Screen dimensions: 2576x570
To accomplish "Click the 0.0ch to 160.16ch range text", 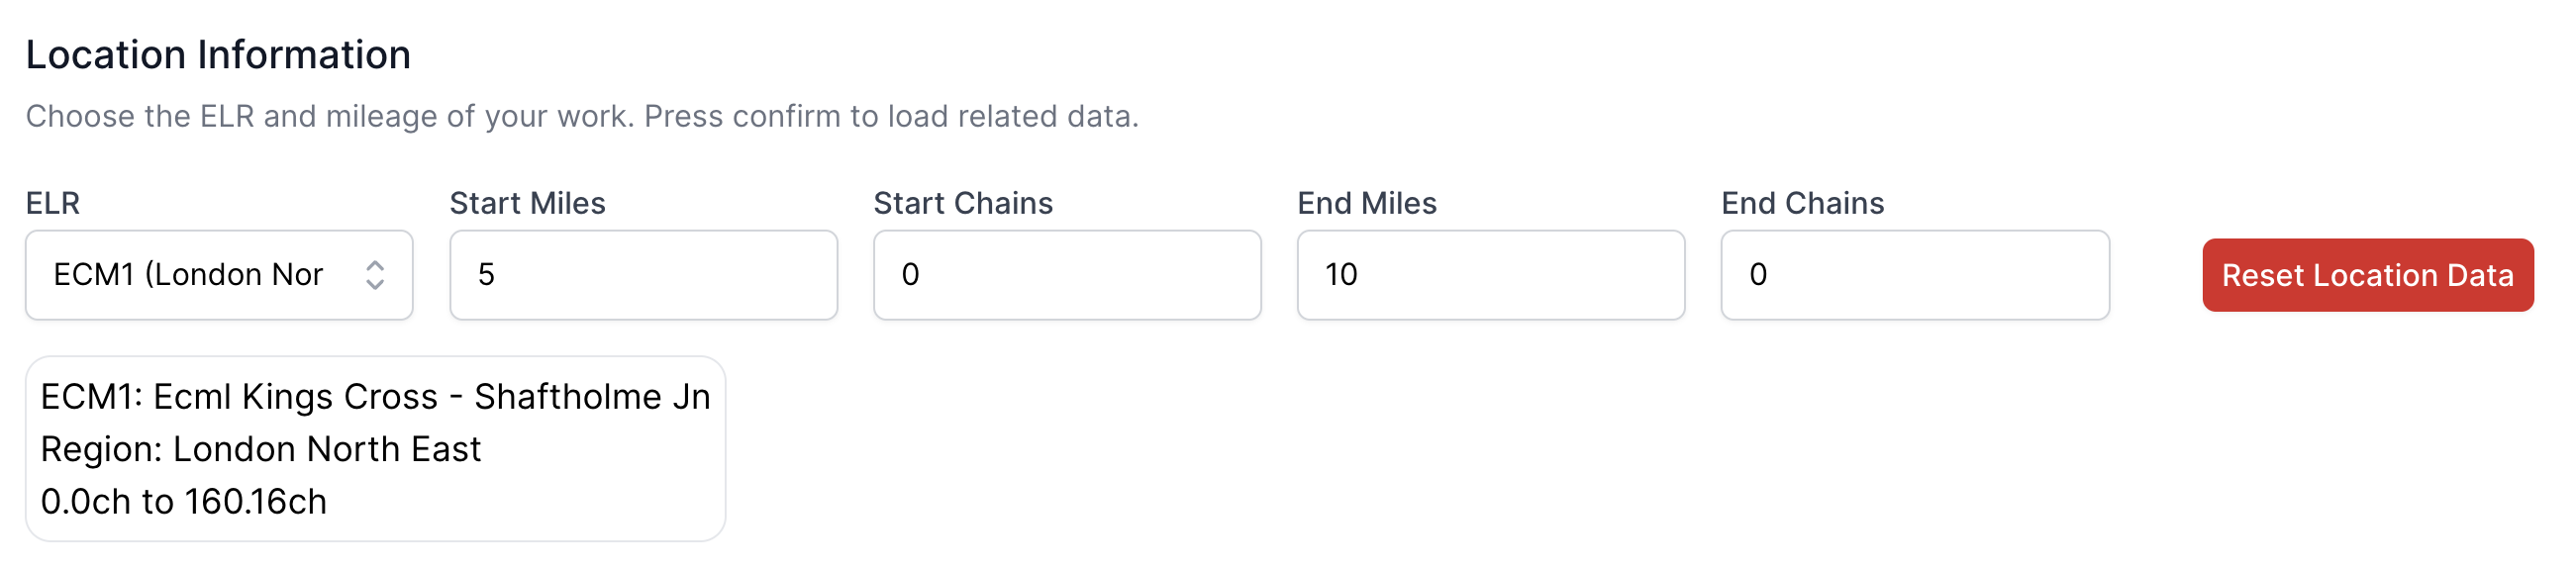I will coord(183,501).
